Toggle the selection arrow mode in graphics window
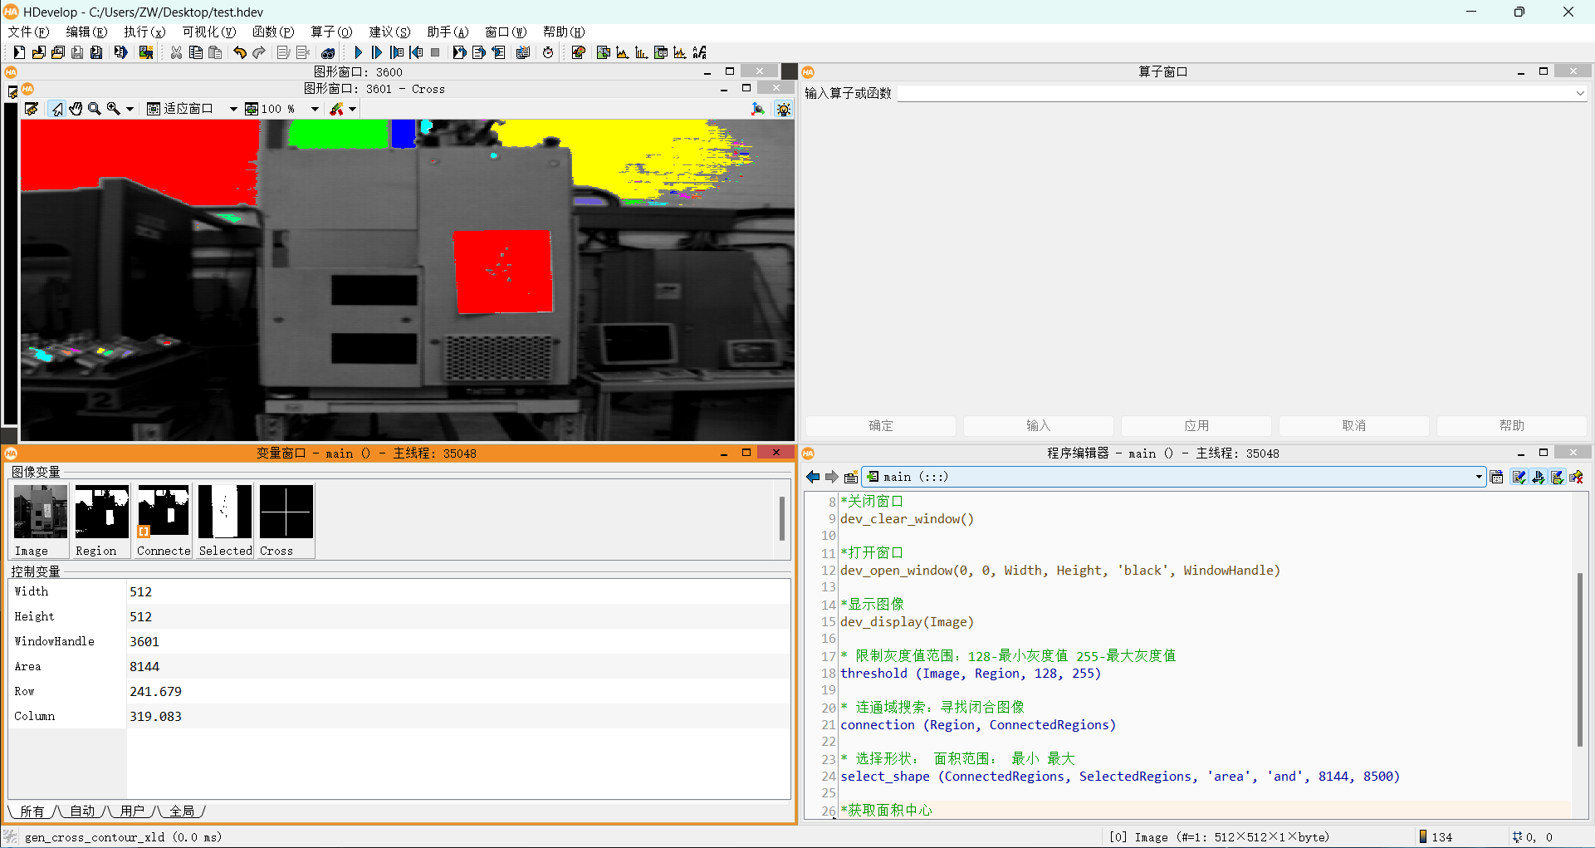The width and height of the screenshot is (1595, 848). coord(56,109)
